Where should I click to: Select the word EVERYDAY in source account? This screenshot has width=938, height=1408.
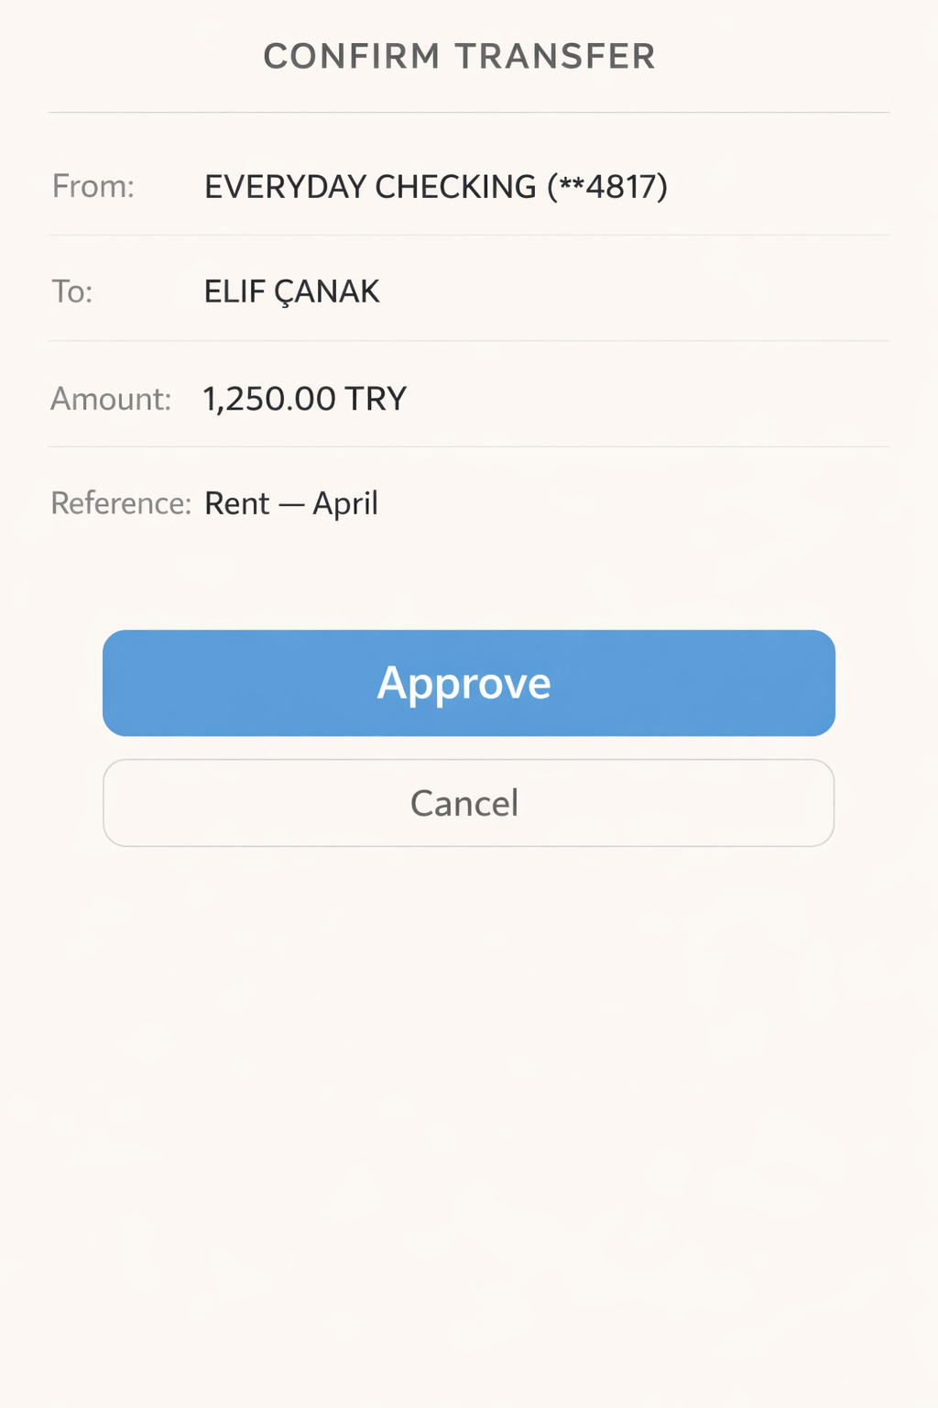click(x=285, y=187)
